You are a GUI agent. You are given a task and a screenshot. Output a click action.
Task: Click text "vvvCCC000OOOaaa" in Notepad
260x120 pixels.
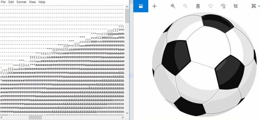[105, 38]
